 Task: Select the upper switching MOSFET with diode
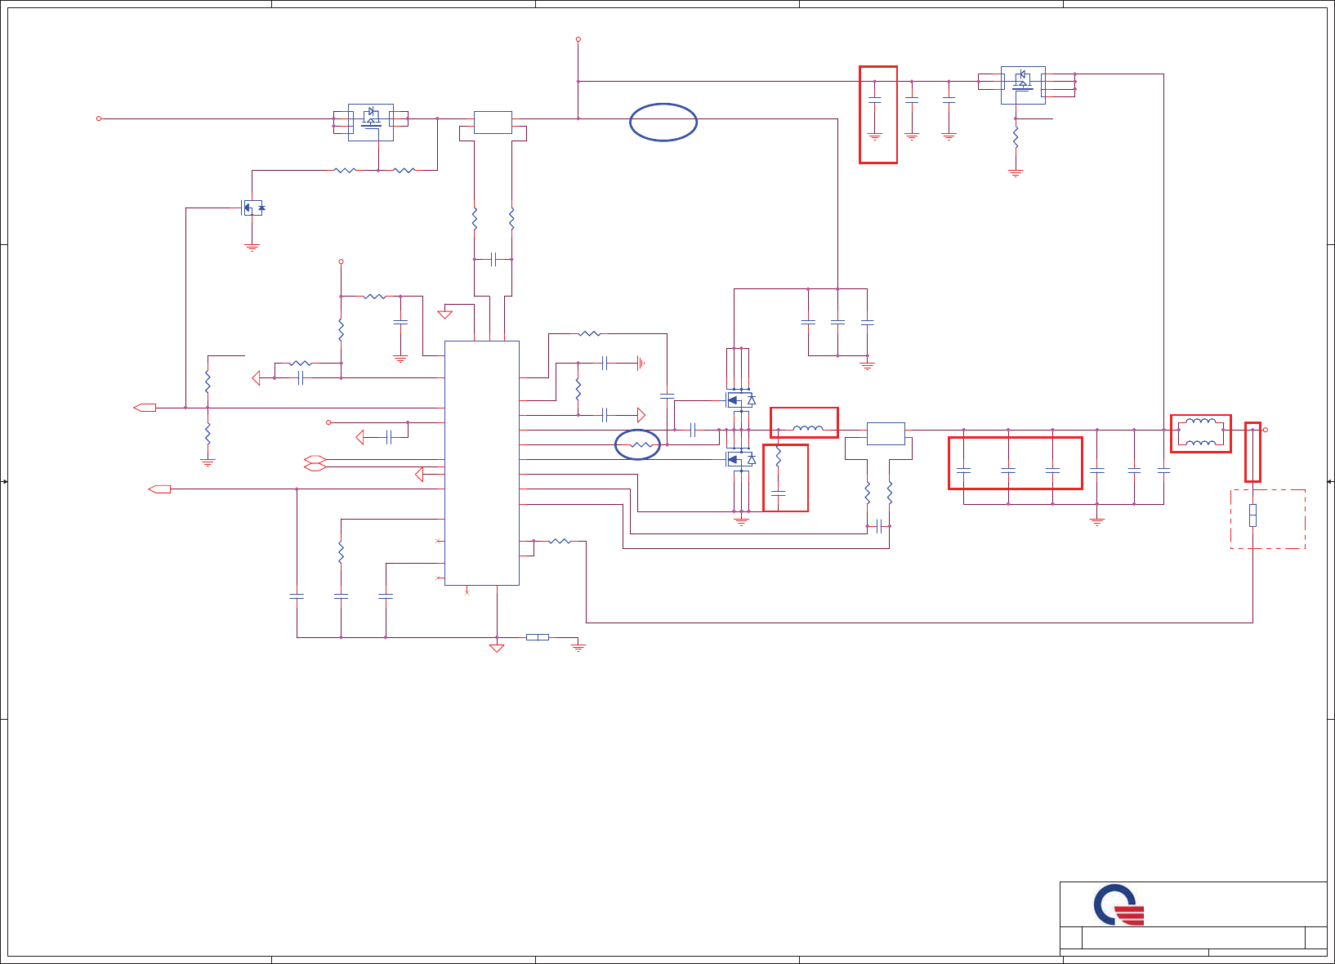pyautogui.click(x=740, y=400)
